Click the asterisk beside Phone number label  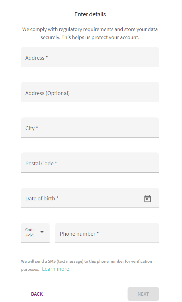pyautogui.click(x=98, y=233)
